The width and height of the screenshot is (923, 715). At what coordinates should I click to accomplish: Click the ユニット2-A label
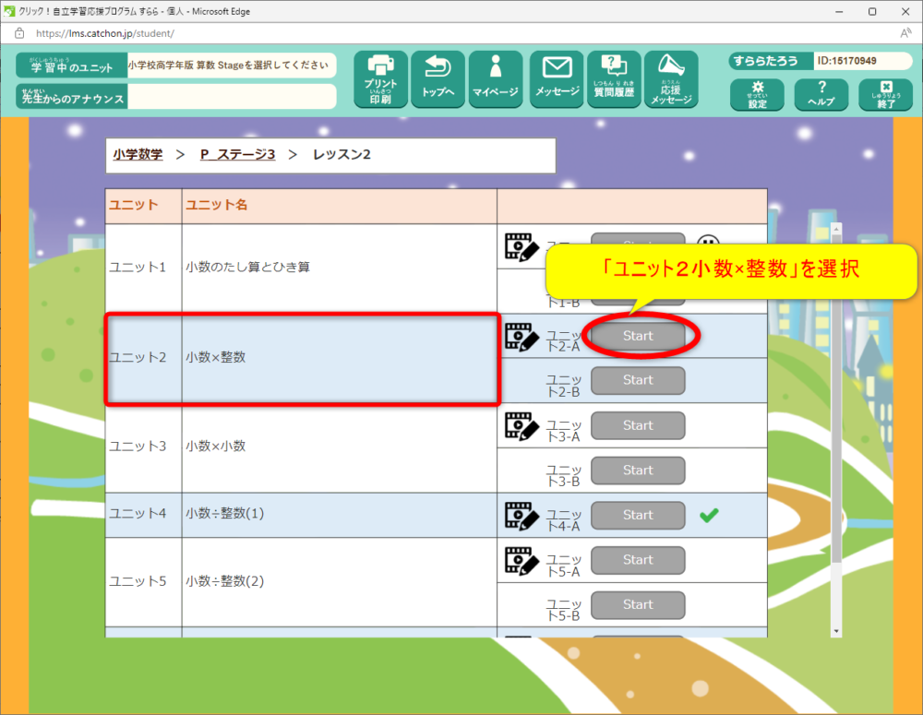click(x=564, y=341)
